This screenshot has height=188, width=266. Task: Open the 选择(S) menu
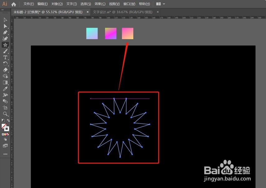coord(86,4)
